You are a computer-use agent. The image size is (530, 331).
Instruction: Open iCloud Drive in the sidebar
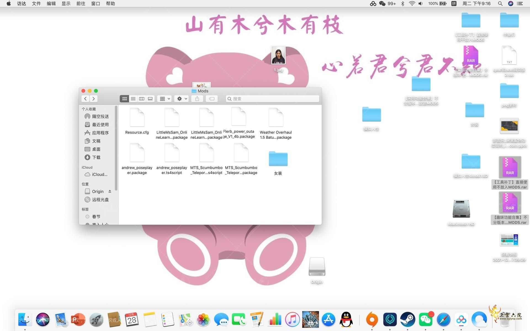[x=97, y=174]
